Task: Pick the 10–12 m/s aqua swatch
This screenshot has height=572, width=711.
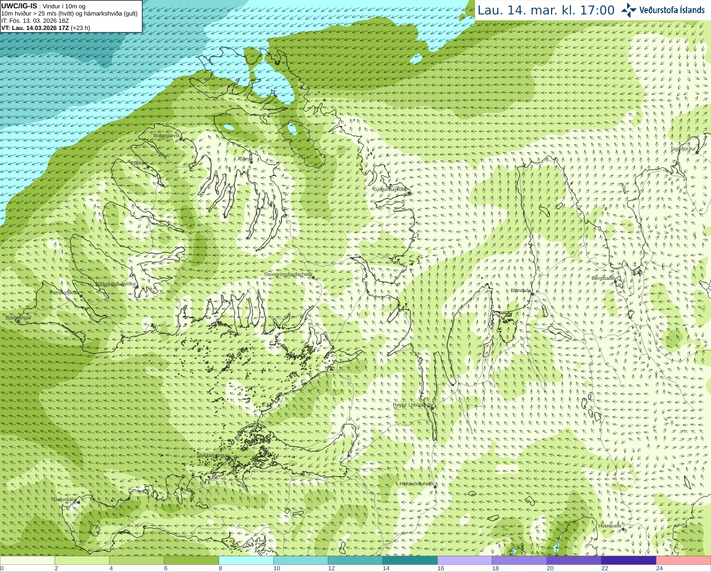Action: tap(301, 560)
